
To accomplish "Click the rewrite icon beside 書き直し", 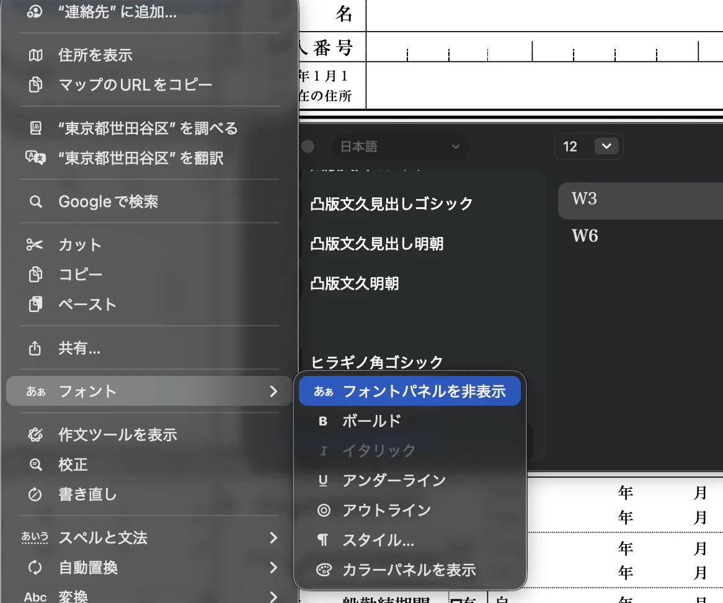I will [35, 494].
